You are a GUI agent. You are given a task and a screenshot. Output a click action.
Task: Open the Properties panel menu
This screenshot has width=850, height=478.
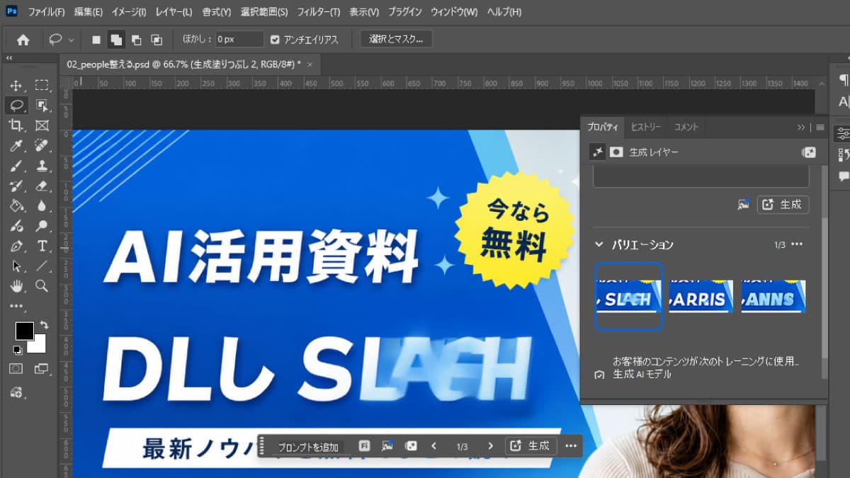coord(820,127)
